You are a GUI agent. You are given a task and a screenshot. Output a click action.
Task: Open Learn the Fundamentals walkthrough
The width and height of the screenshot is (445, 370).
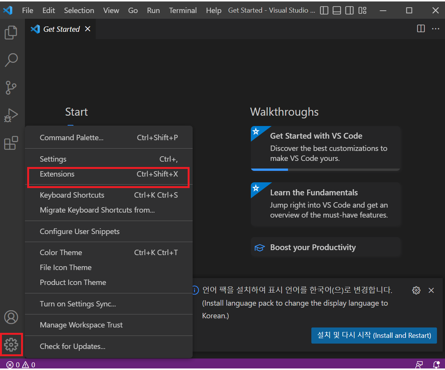326,205
